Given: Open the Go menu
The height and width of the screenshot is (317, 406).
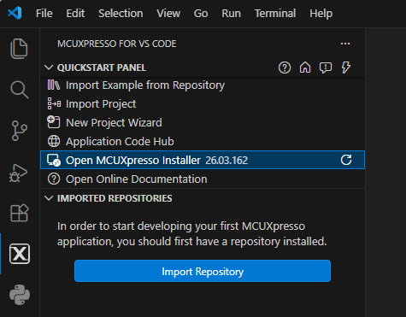Looking at the screenshot, I should pyautogui.click(x=201, y=14).
